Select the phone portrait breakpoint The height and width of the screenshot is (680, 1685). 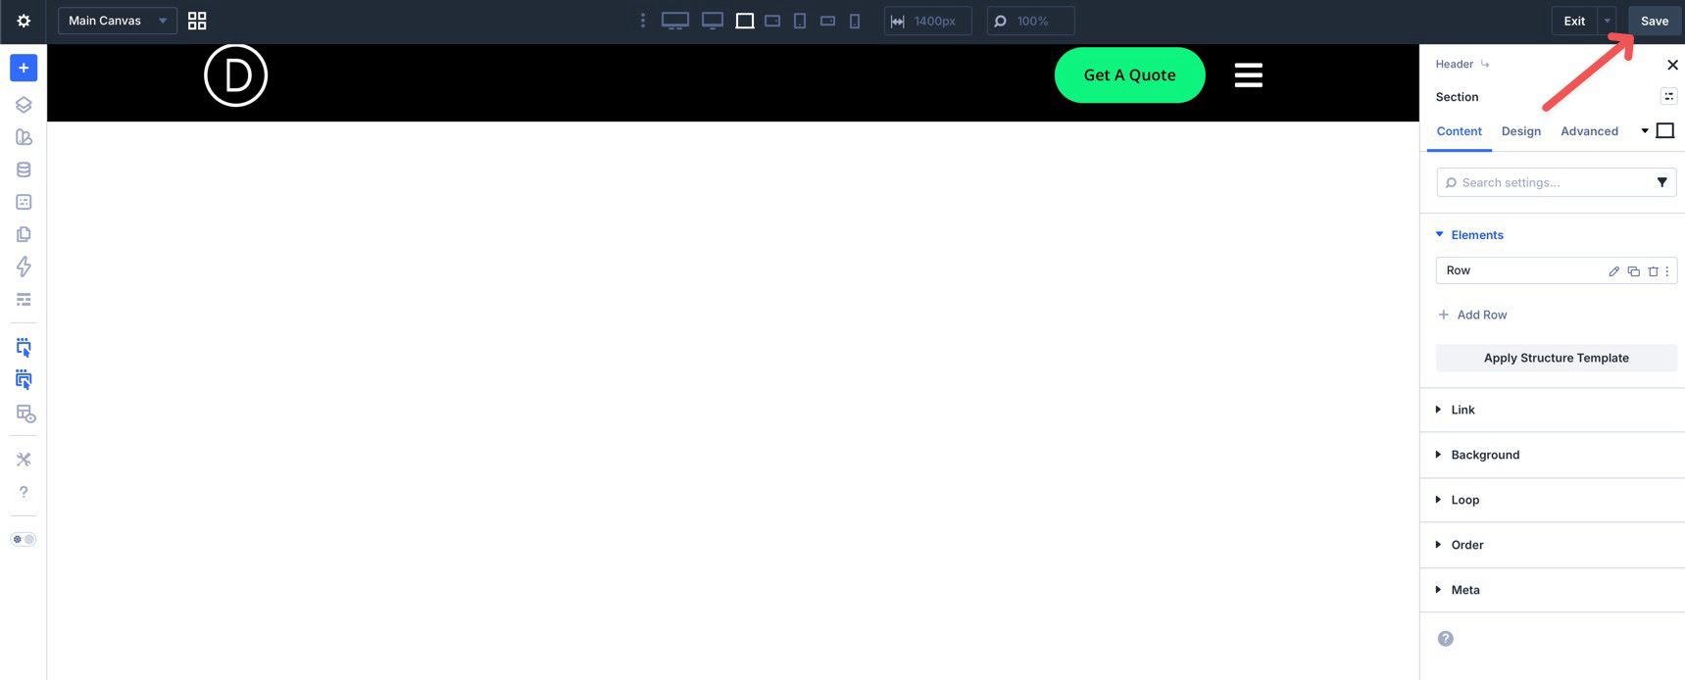tap(855, 21)
